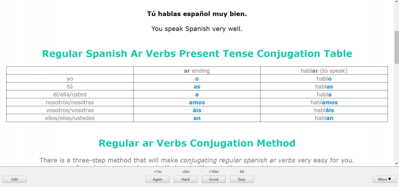This screenshot has height=187, width=399.
Task: Click the 'Regular ar Verbs Conjugation Method' heading
Action: [197, 143]
